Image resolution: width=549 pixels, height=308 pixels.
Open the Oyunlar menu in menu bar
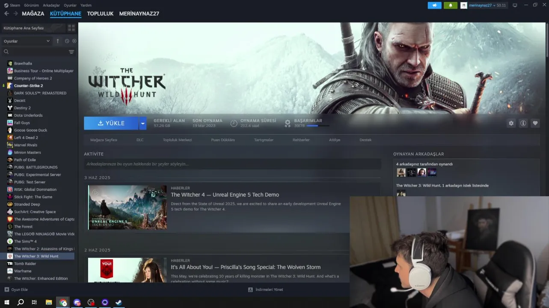[70, 5]
